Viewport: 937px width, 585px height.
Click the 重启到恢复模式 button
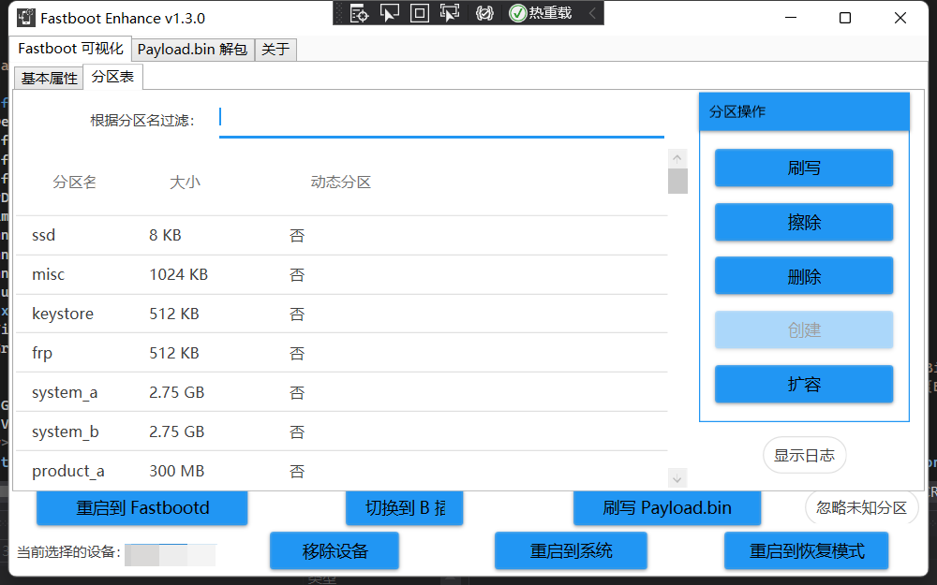[807, 551]
